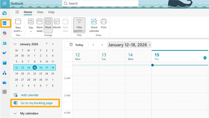This screenshot has height=118, width=209.
Task: Click the 2 AM time slot on Monday
Action: (86, 80)
